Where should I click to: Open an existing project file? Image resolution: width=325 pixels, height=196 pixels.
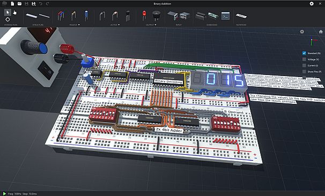point(19,4)
